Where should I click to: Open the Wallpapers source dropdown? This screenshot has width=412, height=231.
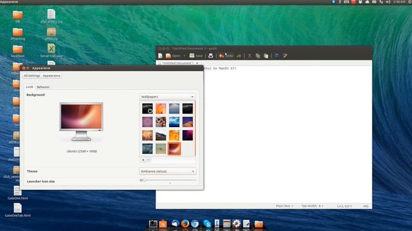click(x=167, y=97)
